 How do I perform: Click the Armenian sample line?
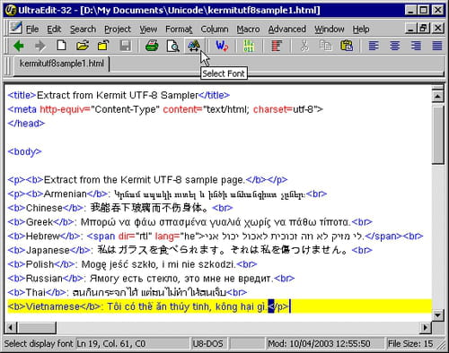click(167, 194)
